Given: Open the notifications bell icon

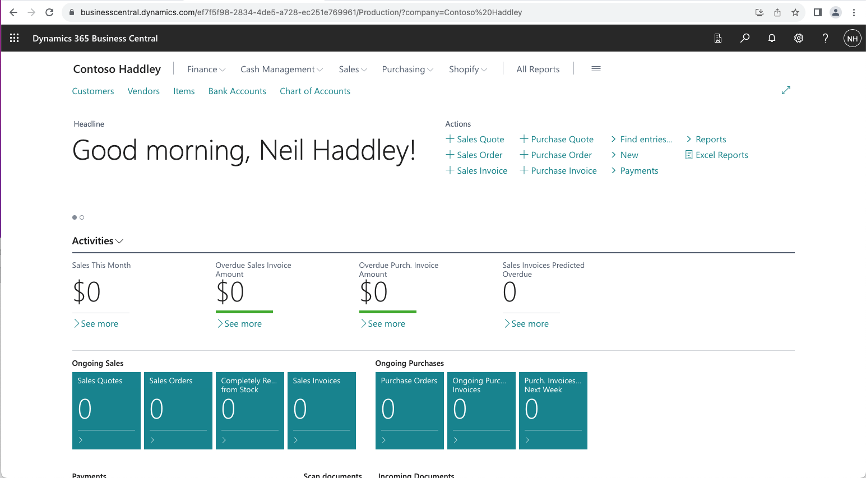Looking at the screenshot, I should point(772,38).
